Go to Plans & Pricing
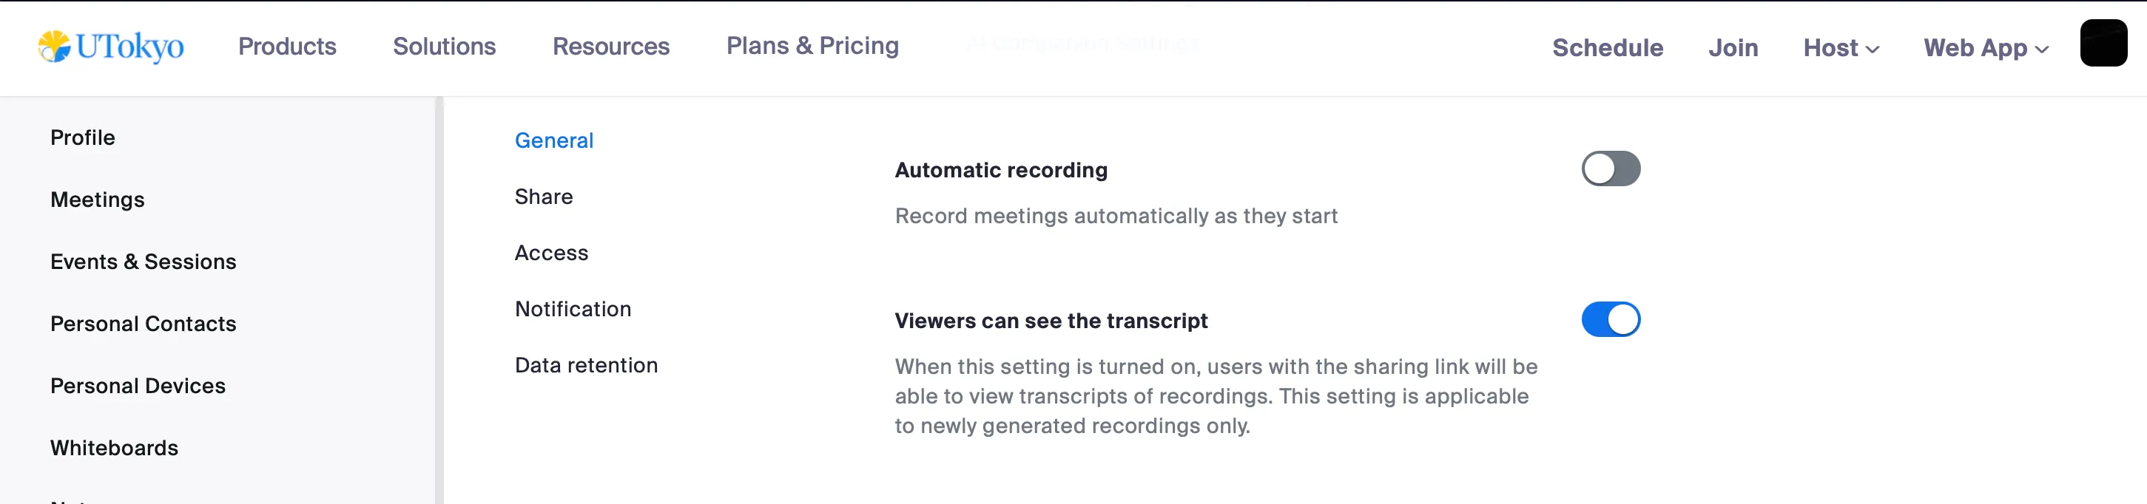The width and height of the screenshot is (2147, 504). coord(812,46)
